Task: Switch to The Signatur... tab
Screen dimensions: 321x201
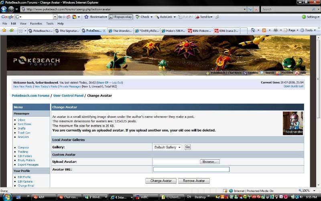Action: coord(67,31)
